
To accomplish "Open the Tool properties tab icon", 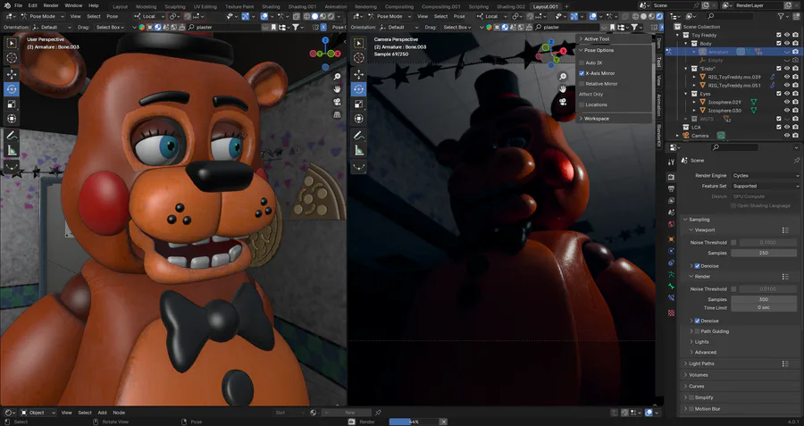I will (x=671, y=162).
